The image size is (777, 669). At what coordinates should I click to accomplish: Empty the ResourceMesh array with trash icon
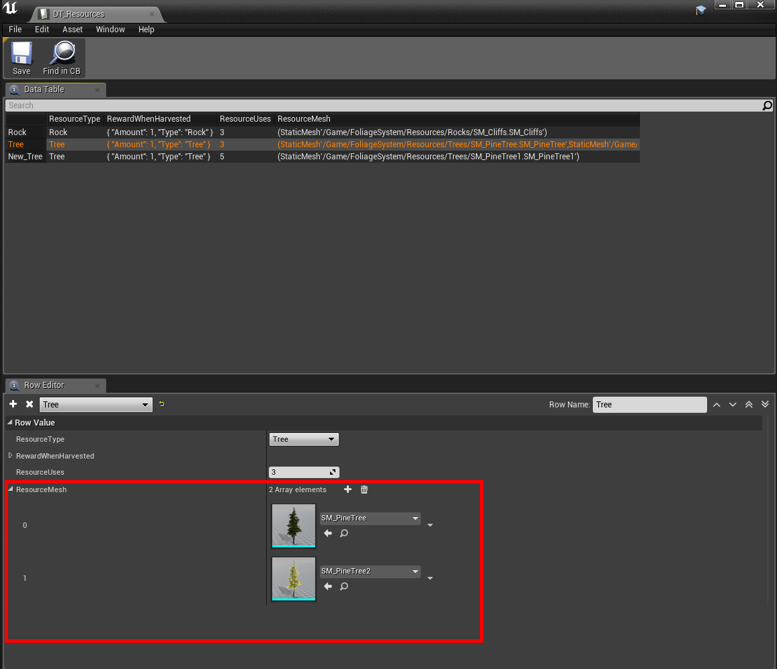364,489
